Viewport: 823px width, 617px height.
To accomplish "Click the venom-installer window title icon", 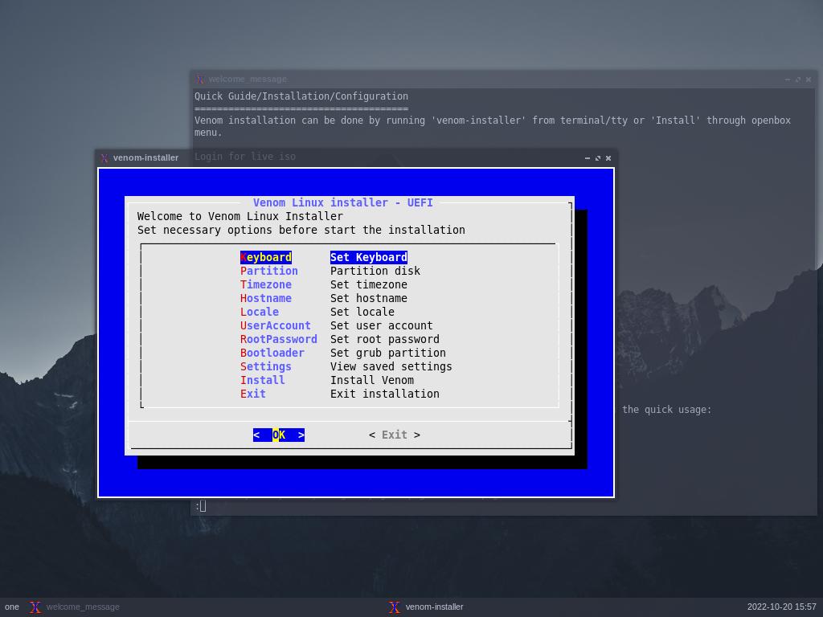I will (104, 158).
